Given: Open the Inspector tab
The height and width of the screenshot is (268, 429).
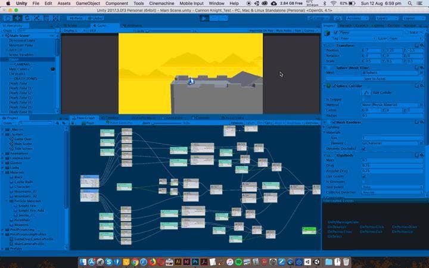Looking at the screenshot, I should point(329,26).
